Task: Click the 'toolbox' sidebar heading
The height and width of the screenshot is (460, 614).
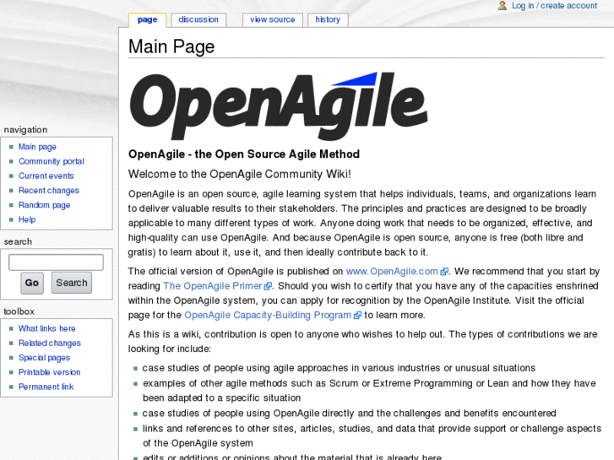Action: (x=19, y=311)
